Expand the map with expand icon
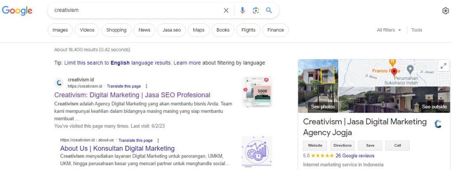This screenshot has height=170, width=452. click(443, 66)
